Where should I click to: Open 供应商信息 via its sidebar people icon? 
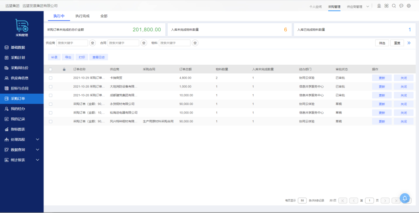click(x=7, y=78)
